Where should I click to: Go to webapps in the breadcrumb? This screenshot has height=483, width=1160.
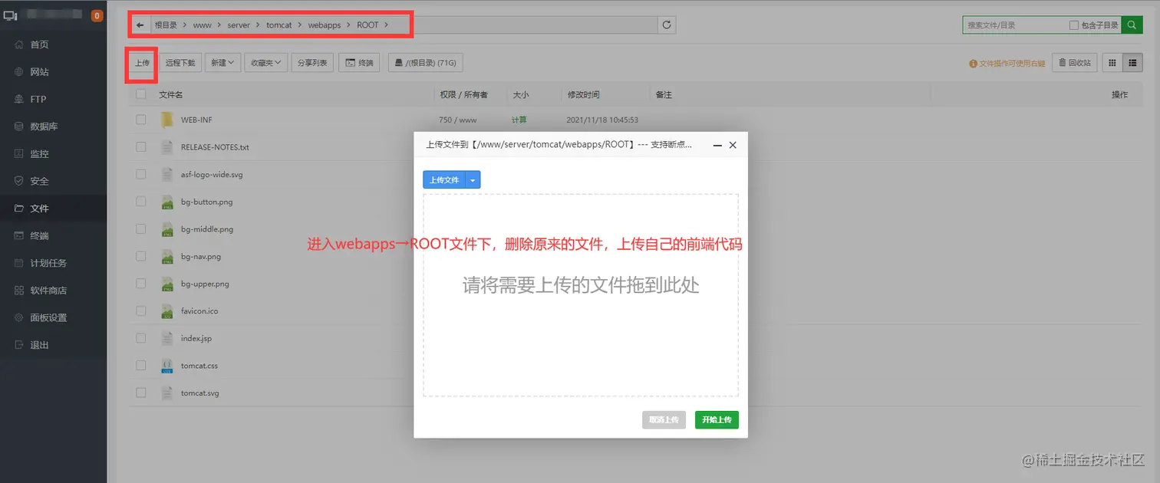click(x=325, y=25)
